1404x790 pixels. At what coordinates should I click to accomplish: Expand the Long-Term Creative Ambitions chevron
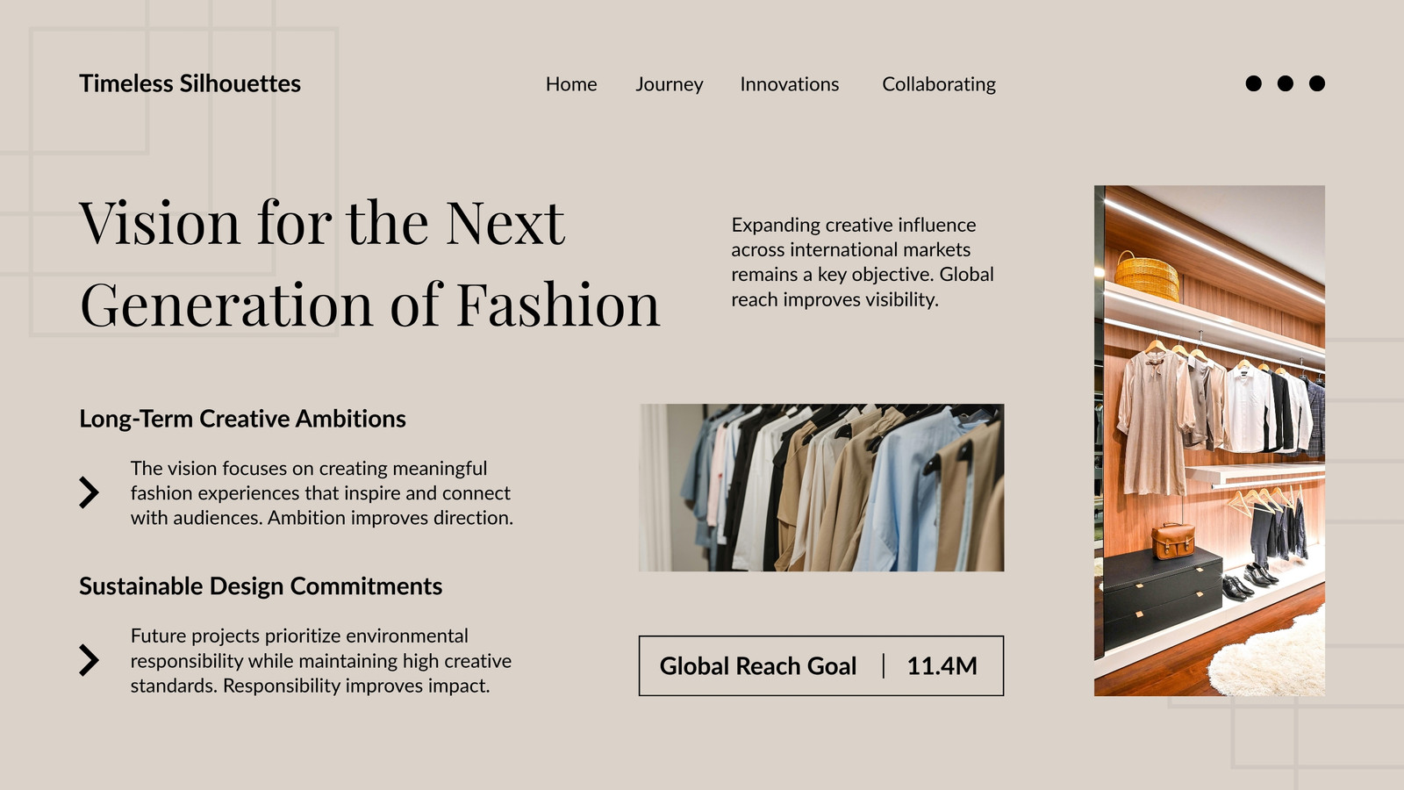click(x=89, y=492)
